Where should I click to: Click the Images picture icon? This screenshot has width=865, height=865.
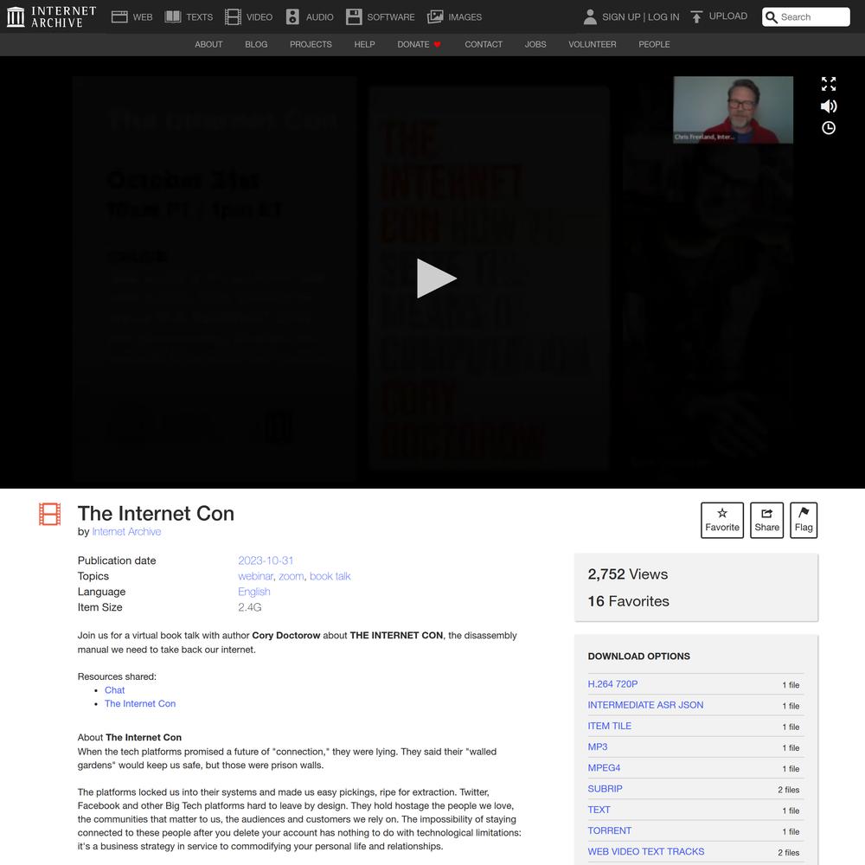pyautogui.click(x=435, y=16)
